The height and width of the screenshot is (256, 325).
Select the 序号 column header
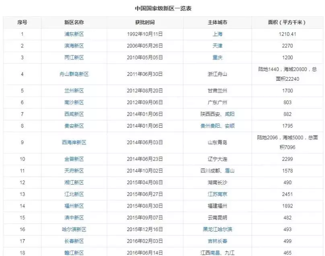[x=22, y=22]
